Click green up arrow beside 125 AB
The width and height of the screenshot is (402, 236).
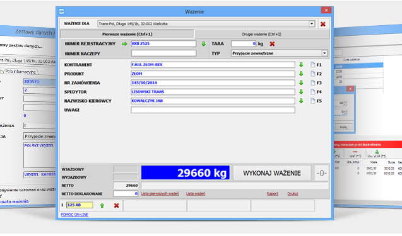click(102, 205)
